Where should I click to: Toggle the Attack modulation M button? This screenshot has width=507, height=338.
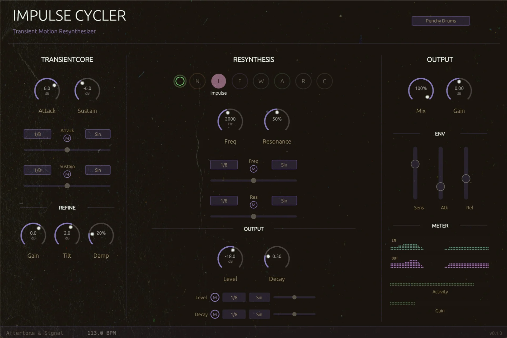click(x=67, y=138)
